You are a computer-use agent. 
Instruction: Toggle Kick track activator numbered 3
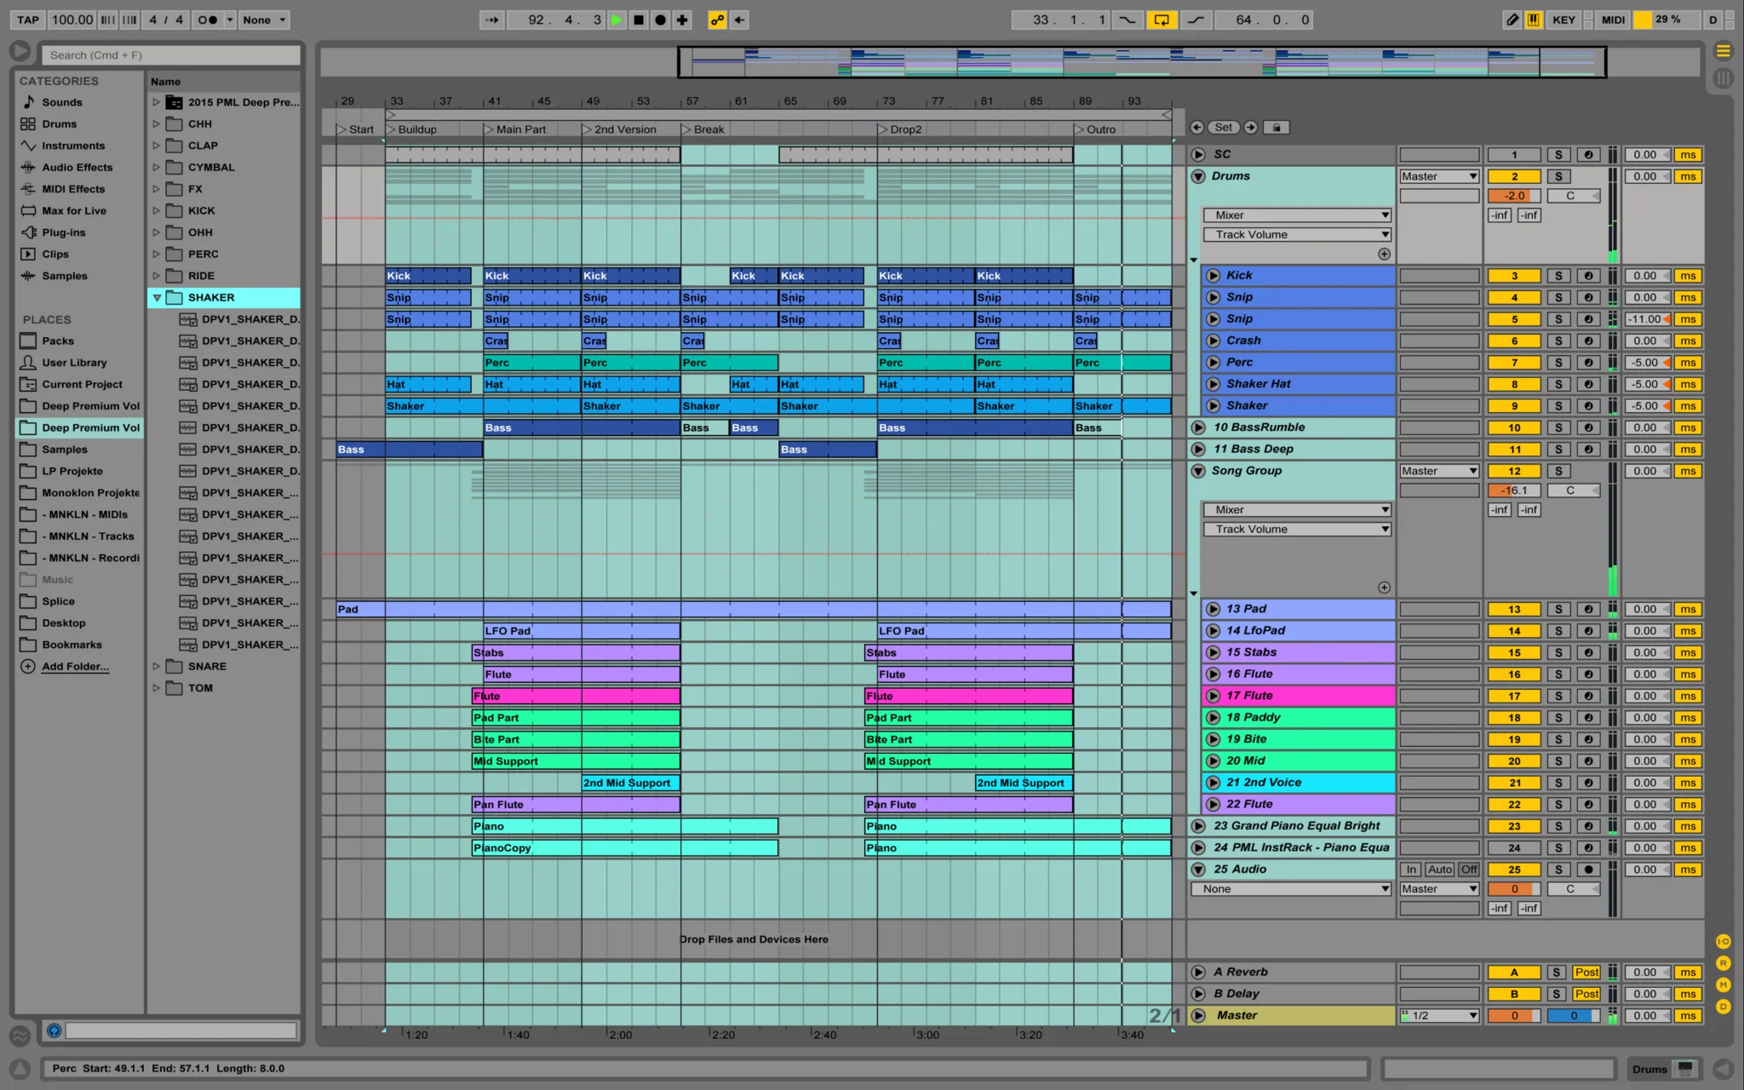pos(1514,276)
